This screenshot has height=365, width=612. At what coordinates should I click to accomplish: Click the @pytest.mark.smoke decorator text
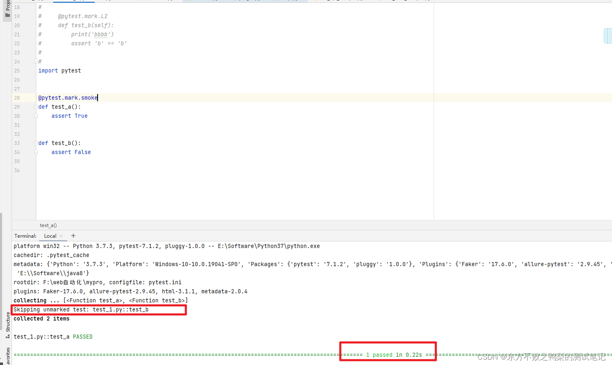coord(68,98)
